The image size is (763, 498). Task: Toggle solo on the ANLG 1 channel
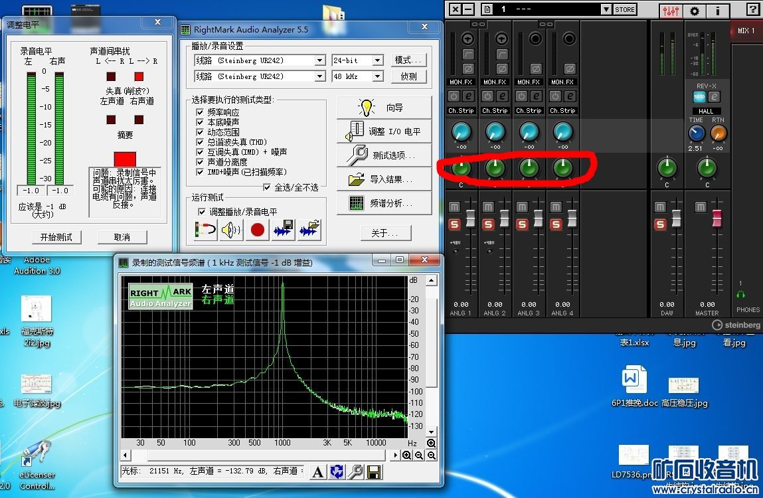click(455, 224)
